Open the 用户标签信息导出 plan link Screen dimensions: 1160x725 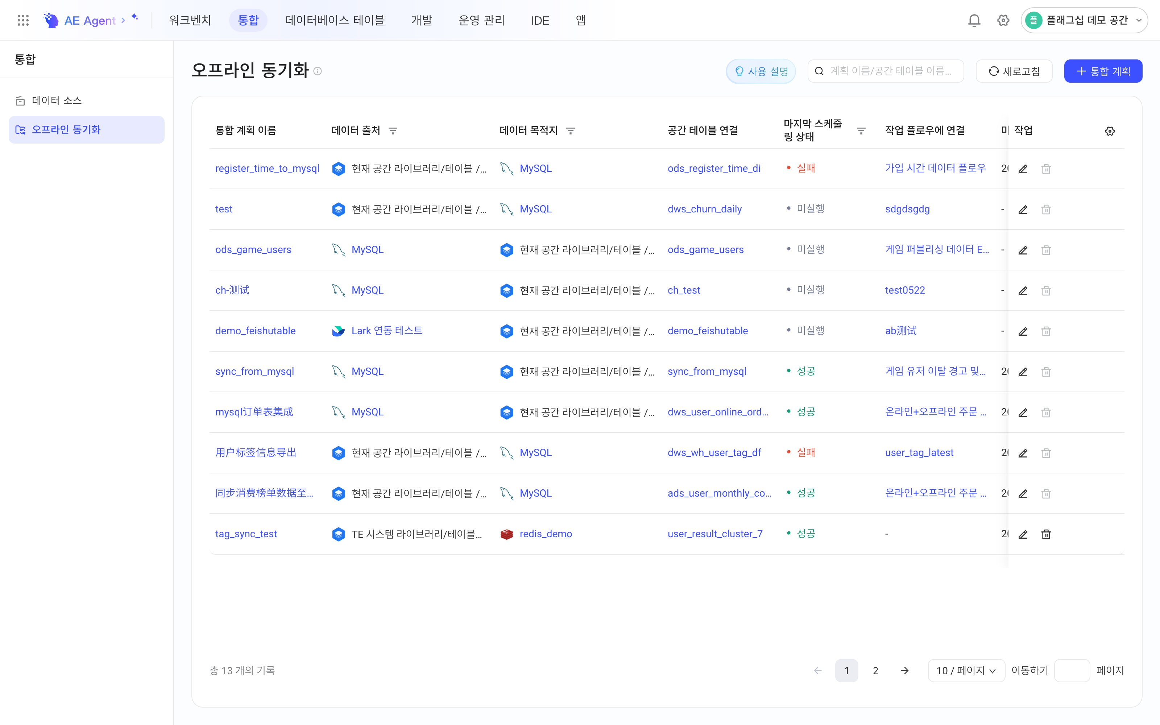(256, 453)
